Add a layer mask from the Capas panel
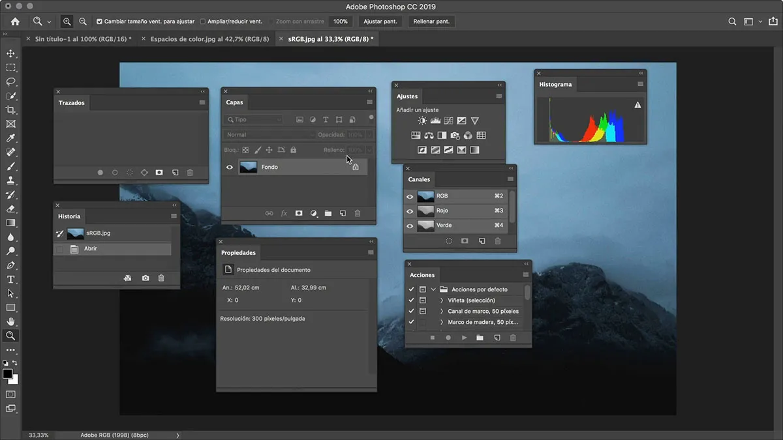This screenshot has width=783, height=440. 299,213
